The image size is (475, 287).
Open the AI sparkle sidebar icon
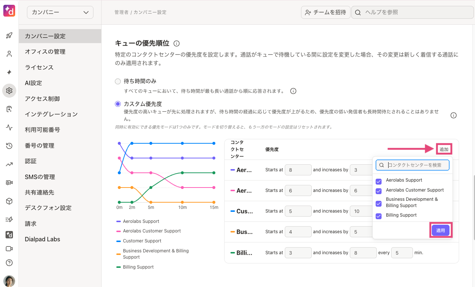point(9,72)
